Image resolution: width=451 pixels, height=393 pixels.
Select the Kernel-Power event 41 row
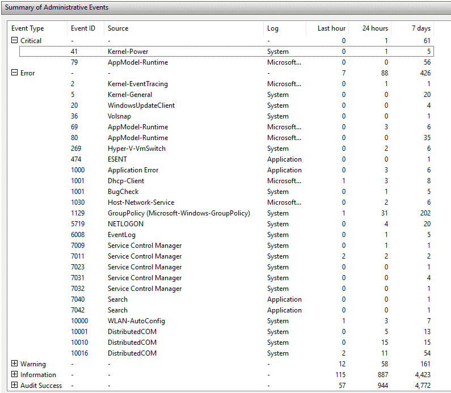click(226, 52)
